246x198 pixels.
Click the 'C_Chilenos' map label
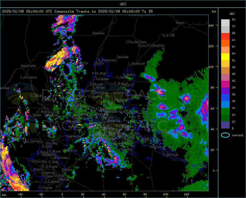click(x=28, y=77)
